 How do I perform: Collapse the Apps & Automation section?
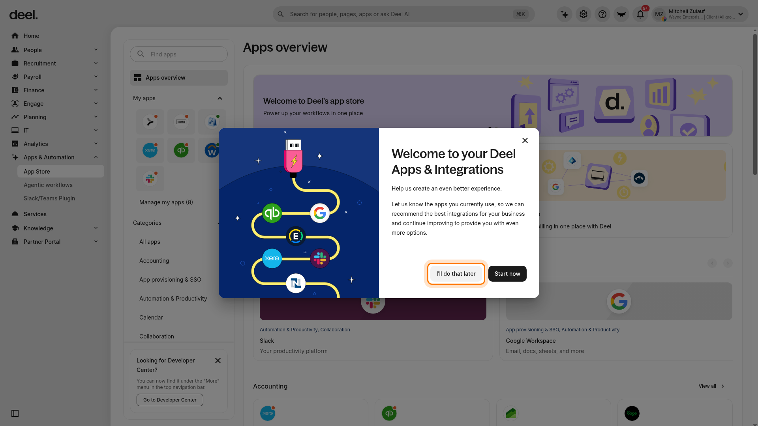click(96, 157)
